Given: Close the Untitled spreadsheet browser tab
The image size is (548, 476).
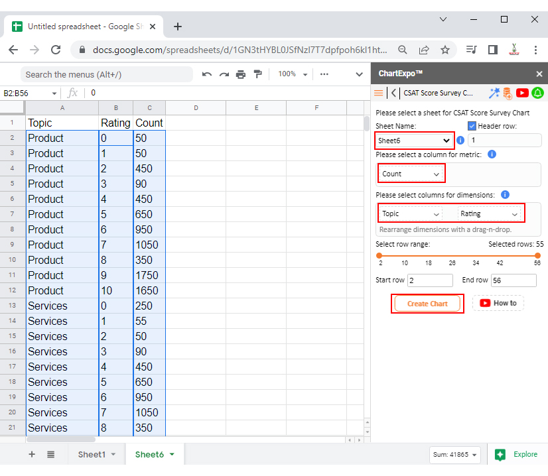Looking at the screenshot, I should point(153,27).
